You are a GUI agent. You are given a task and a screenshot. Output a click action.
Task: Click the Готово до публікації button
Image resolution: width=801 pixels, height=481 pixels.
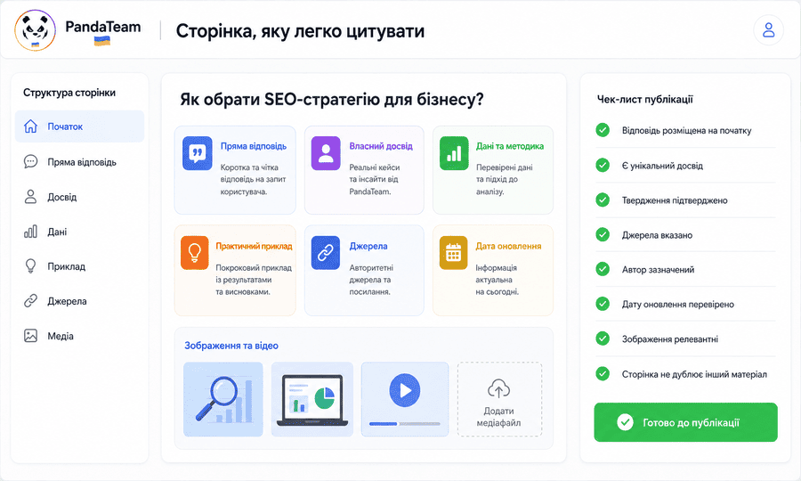point(685,422)
